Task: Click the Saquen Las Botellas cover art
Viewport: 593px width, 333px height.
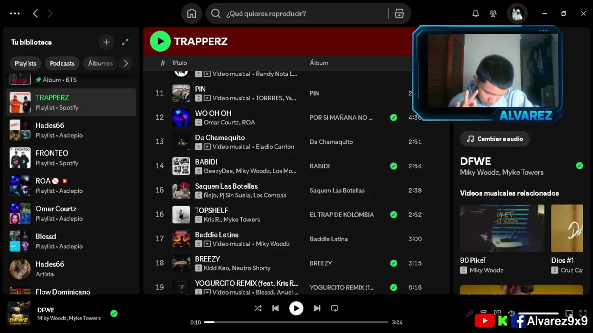Action: [x=181, y=190]
